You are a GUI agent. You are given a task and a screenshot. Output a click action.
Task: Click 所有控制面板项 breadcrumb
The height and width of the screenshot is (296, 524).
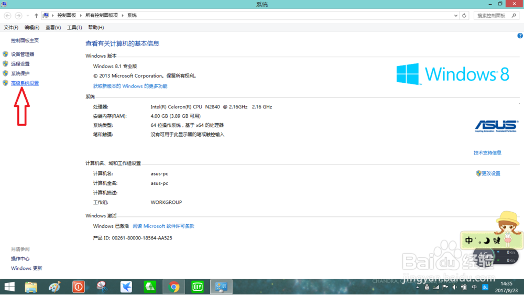click(x=102, y=15)
